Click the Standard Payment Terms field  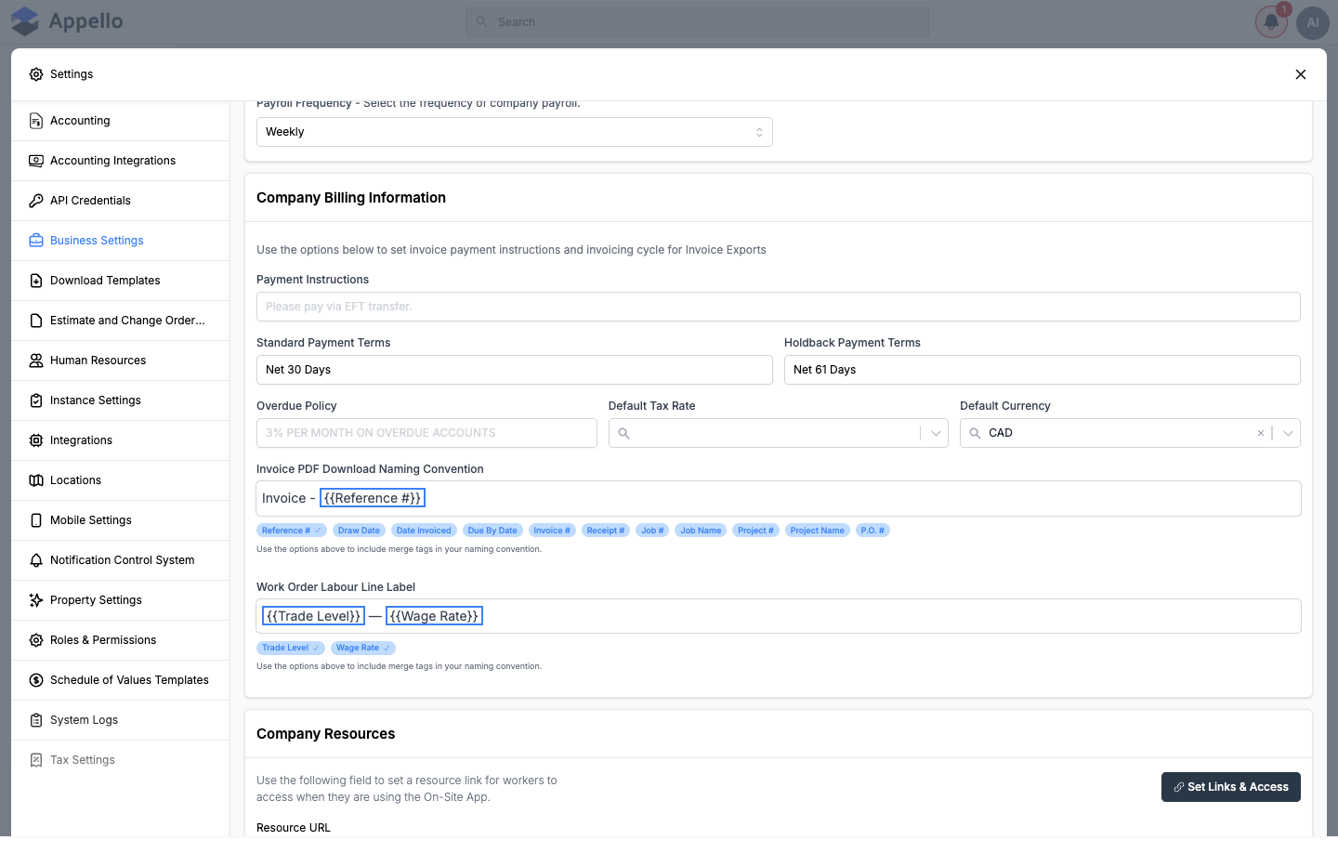pyautogui.click(x=514, y=370)
